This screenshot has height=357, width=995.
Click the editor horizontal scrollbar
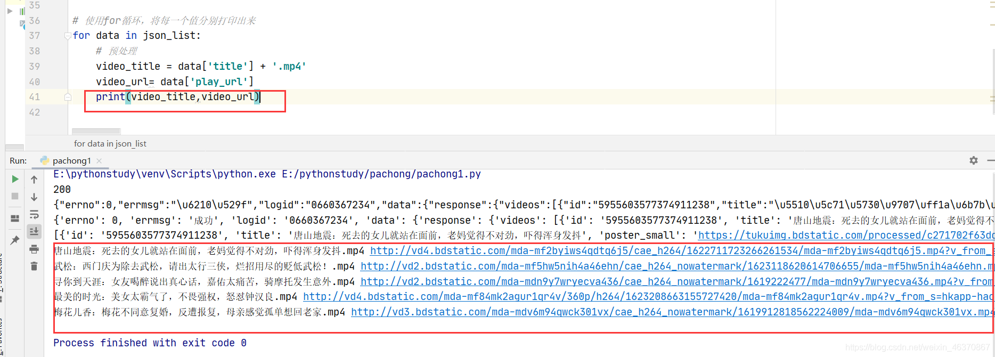96,131
